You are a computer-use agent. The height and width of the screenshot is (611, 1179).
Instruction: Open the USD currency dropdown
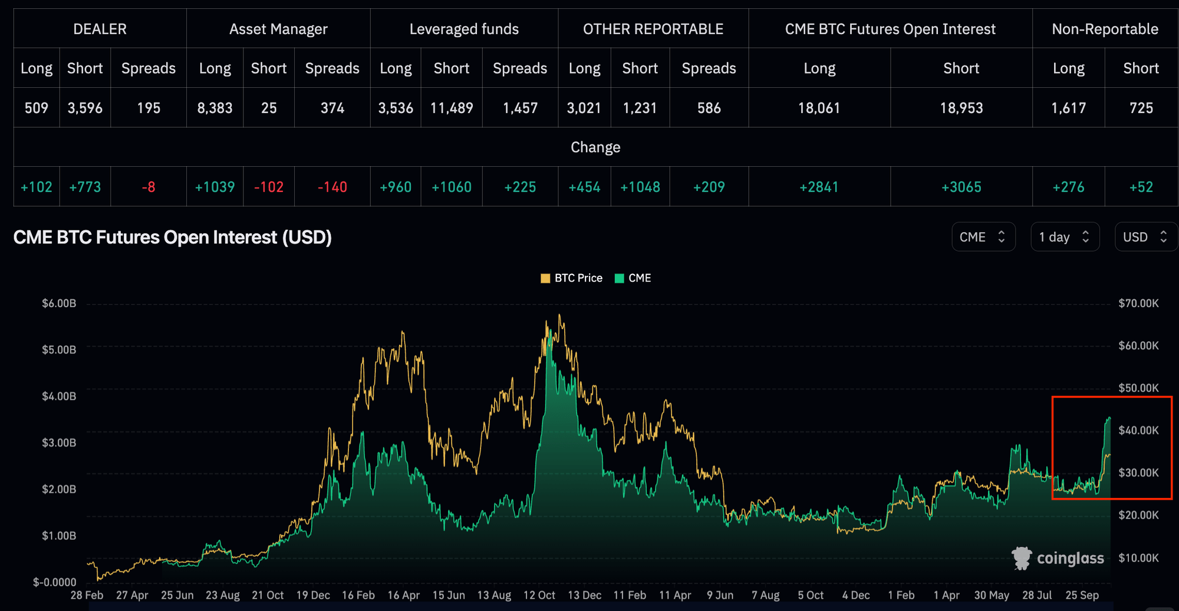pos(1145,237)
